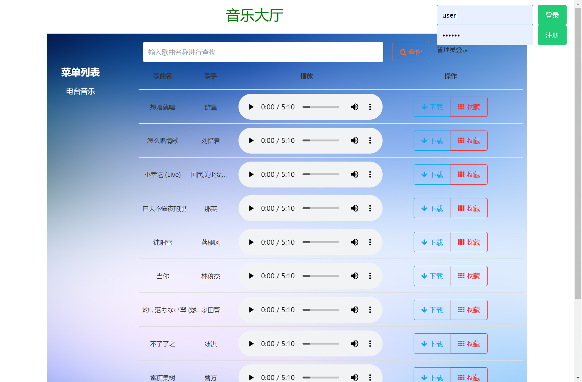Play the track by 林俊杰
This screenshot has width=582, height=382.
click(x=251, y=276)
